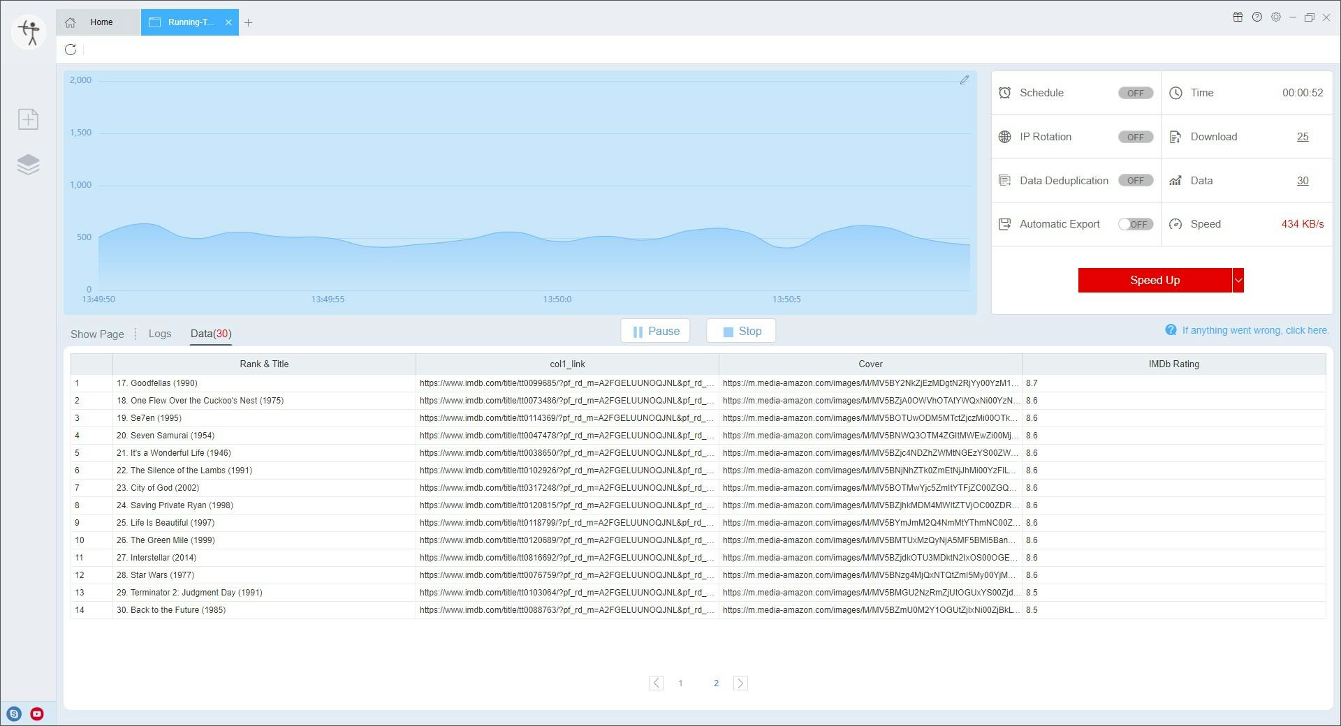Click Back to the Future rating 8.5

[x=1174, y=610]
